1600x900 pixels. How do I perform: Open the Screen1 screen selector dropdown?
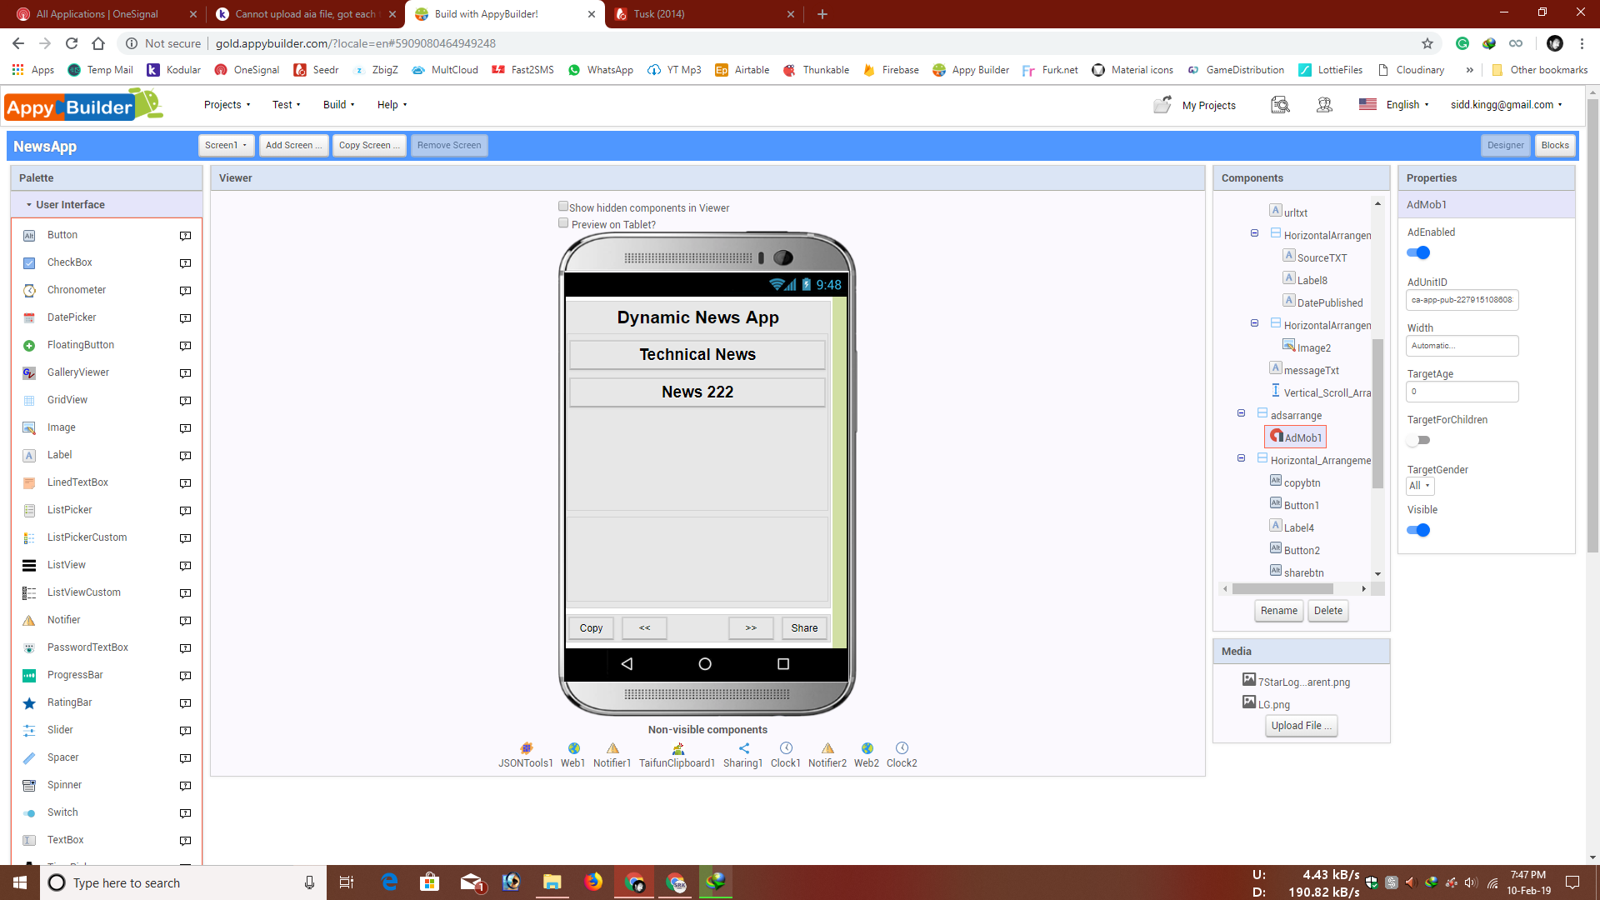226,145
